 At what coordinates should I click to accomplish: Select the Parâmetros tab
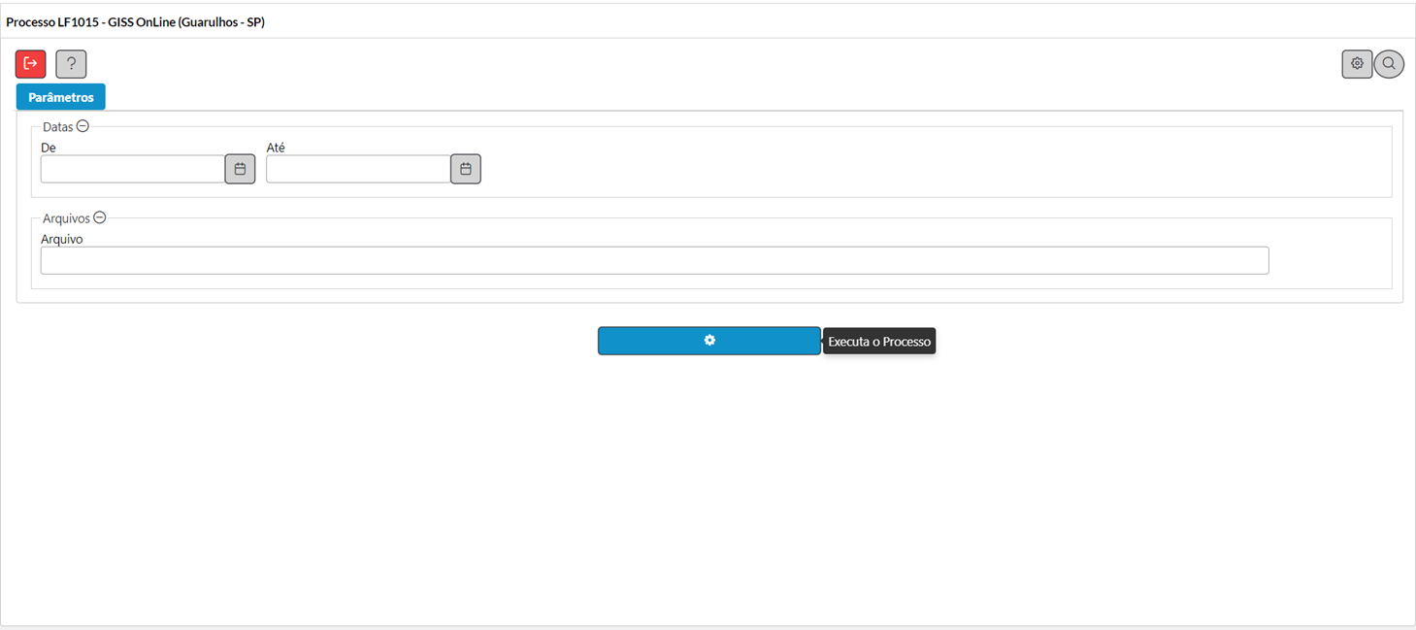tap(61, 97)
